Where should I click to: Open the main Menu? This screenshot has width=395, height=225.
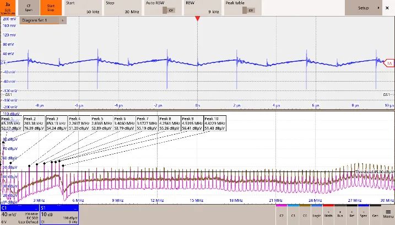click(x=388, y=215)
